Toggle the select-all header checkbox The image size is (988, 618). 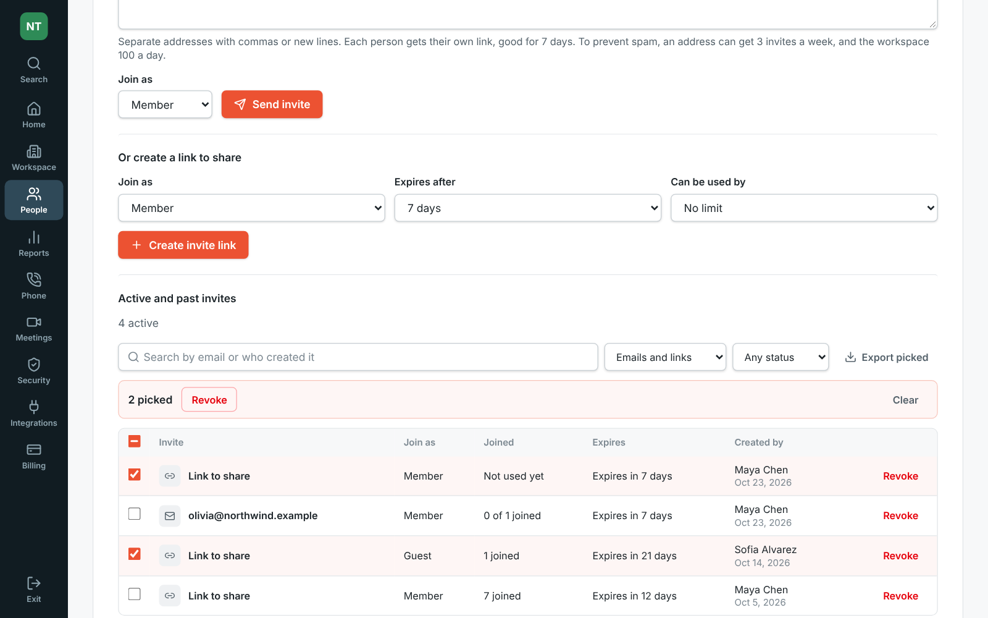pos(135,441)
